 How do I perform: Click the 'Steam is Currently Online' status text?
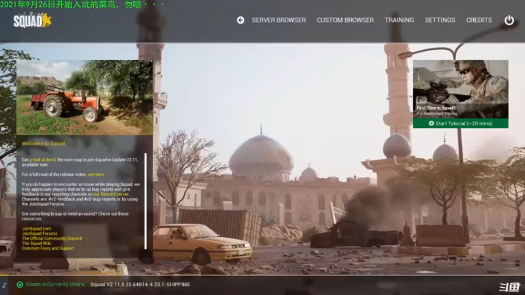pos(55,285)
